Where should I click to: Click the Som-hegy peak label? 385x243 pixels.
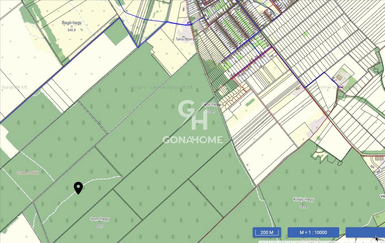tap(99, 219)
